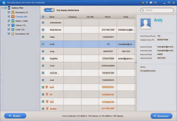Uncheck the Audio checkbox
Viewport: 177px width, 121px height.
[x=9, y=29]
